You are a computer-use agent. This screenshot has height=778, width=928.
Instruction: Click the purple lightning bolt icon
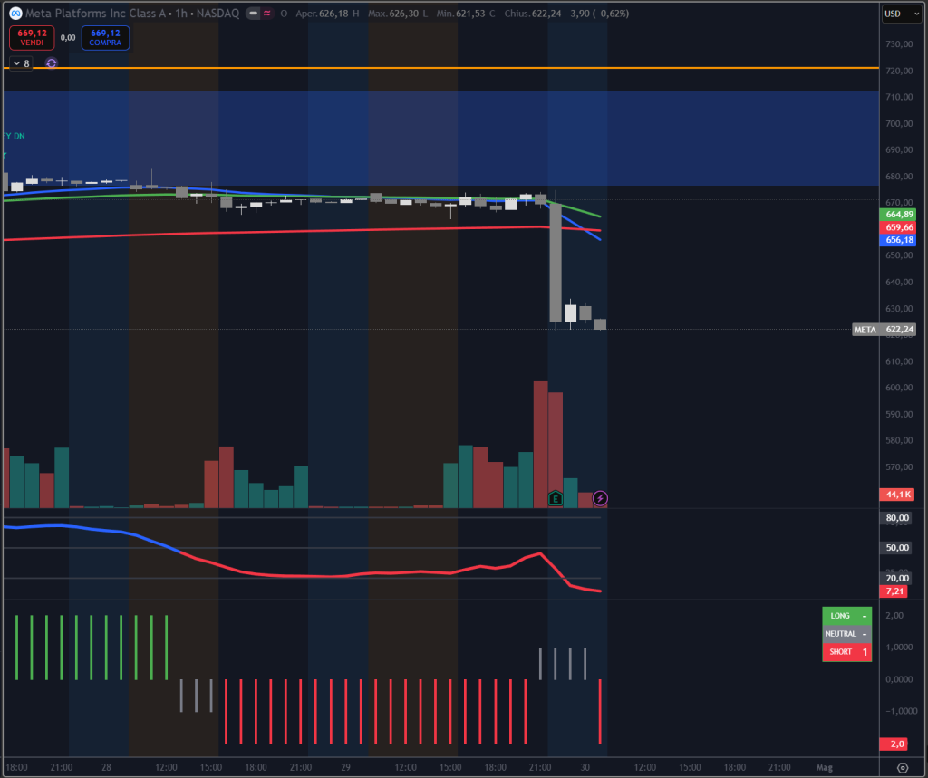[x=600, y=498]
